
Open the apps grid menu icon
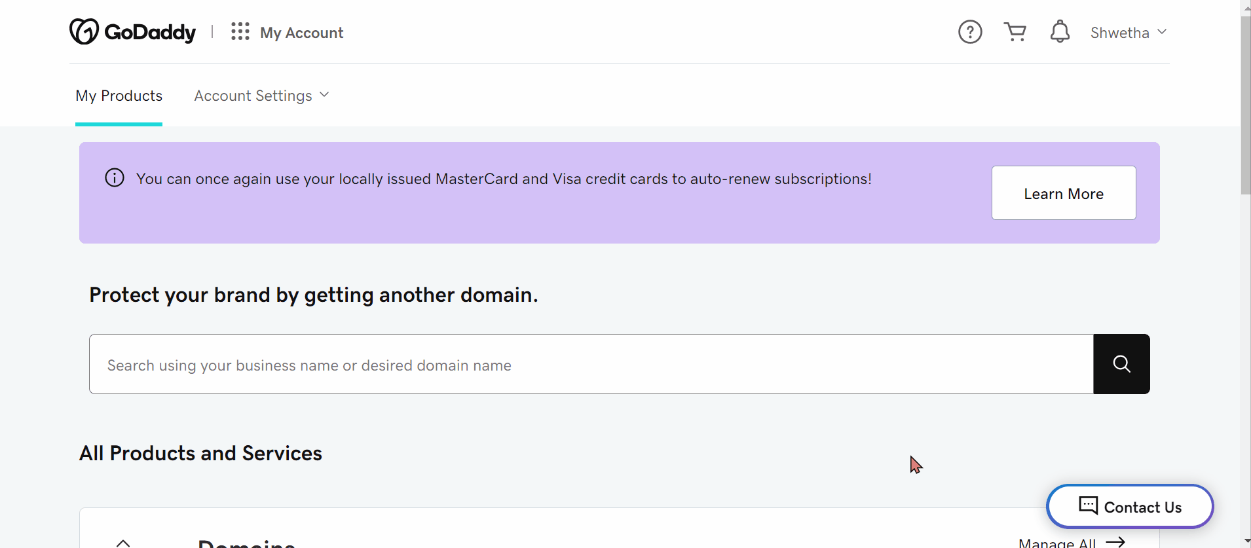point(240,31)
